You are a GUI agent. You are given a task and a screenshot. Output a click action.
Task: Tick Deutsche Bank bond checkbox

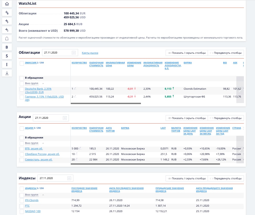click(22, 89)
